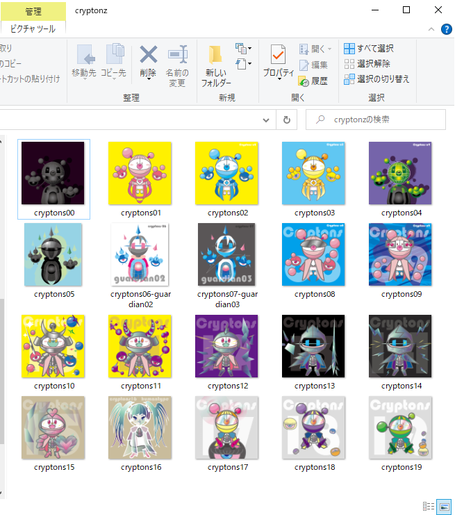Open the New item dropdown icon
The width and height of the screenshot is (455, 515).
[x=243, y=49]
